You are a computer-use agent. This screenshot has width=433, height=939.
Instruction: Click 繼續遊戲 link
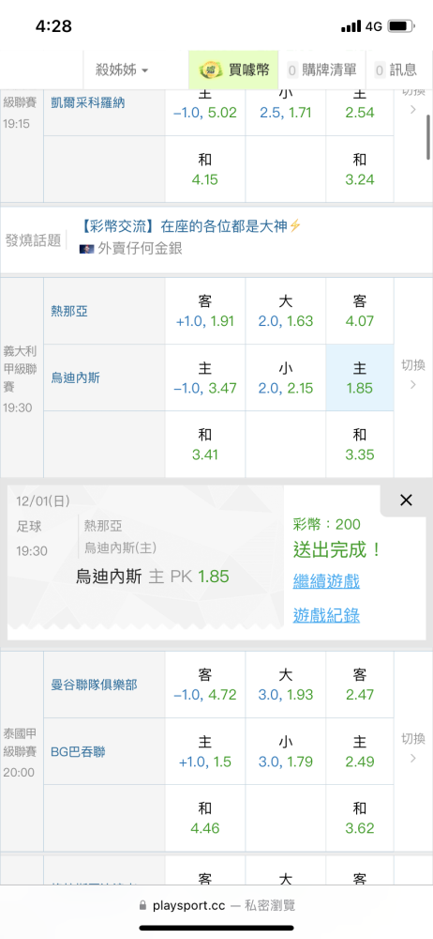coord(326,581)
